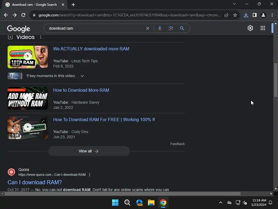The height and width of the screenshot is (209, 278).
Task: Play Cody Dev 5:34 video thumbnail
Action: [x=28, y=128]
